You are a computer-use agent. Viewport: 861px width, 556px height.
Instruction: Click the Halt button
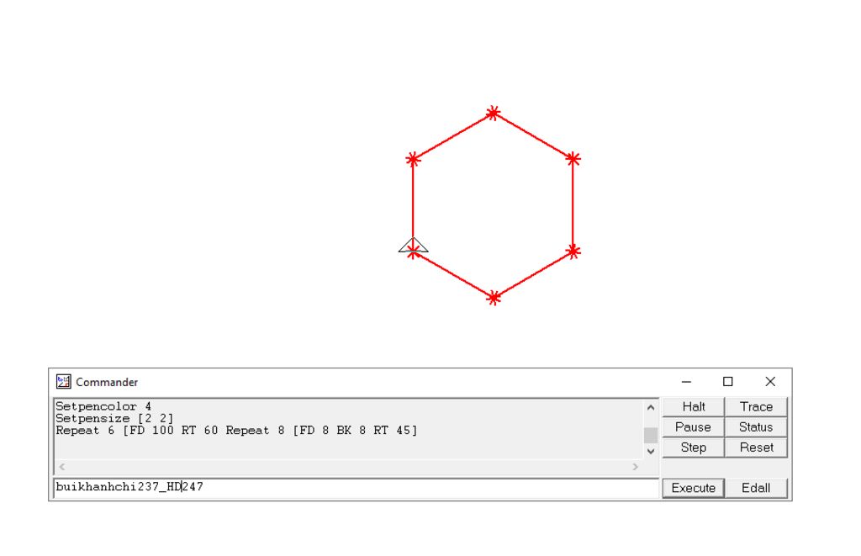tap(694, 406)
